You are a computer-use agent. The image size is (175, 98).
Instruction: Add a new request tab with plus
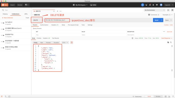pyautogui.click(x=57, y=11)
